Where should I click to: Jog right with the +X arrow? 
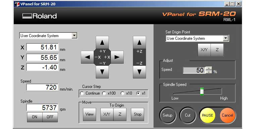tap(117, 57)
